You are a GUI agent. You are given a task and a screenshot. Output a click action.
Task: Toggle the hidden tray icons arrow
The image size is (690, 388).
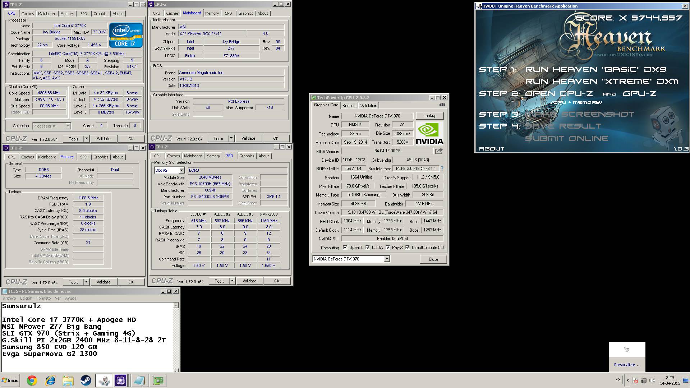point(627,380)
